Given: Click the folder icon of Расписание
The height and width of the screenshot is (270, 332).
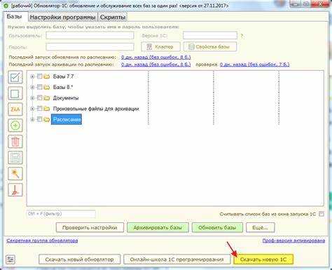Looking at the screenshot, I should (47, 119).
